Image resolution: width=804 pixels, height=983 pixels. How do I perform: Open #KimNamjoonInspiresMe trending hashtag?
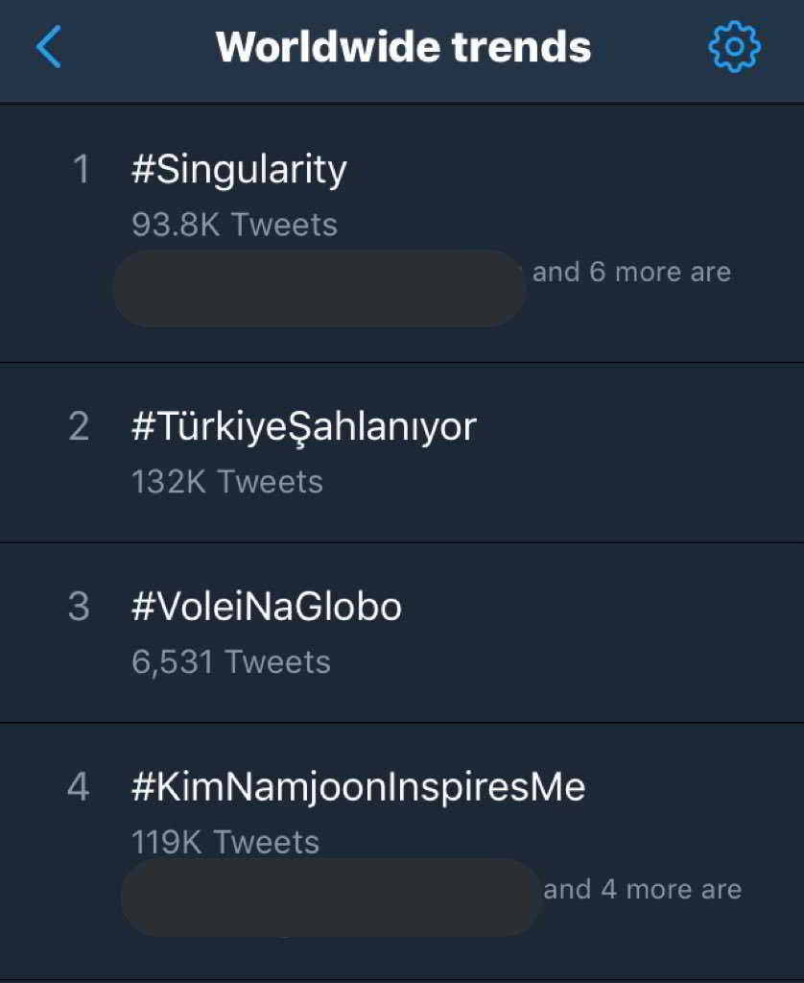358,787
